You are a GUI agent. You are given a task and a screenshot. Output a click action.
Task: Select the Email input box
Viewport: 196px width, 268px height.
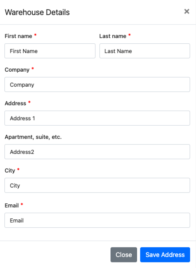pyautogui.click(x=97, y=220)
